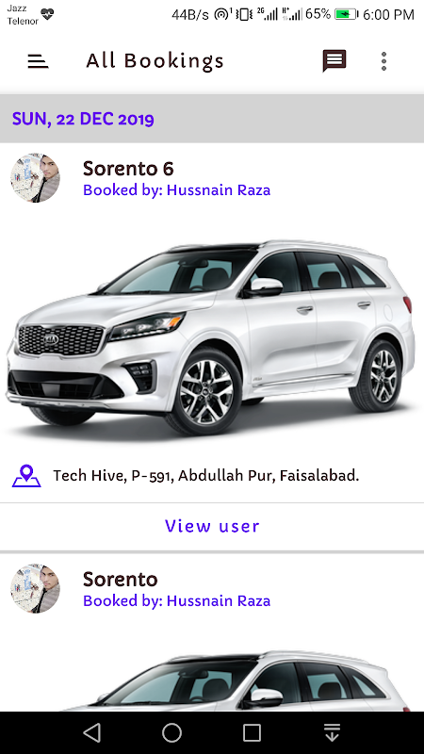The image size is (424, 754).
Task: Tap the recent apps square button
Action: coord(252,733)
